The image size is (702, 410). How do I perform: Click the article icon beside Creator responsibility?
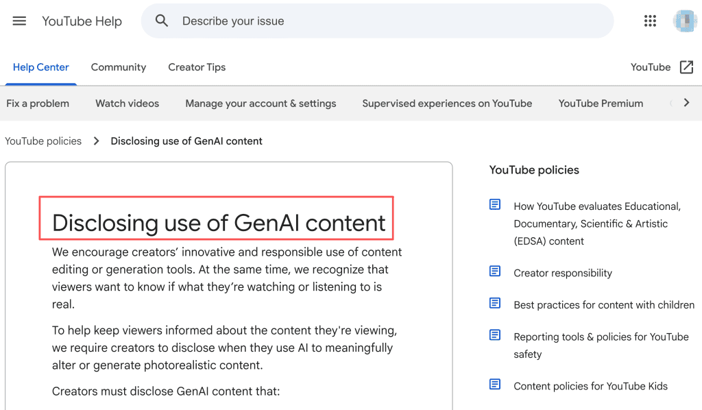(x=495, y=272)
